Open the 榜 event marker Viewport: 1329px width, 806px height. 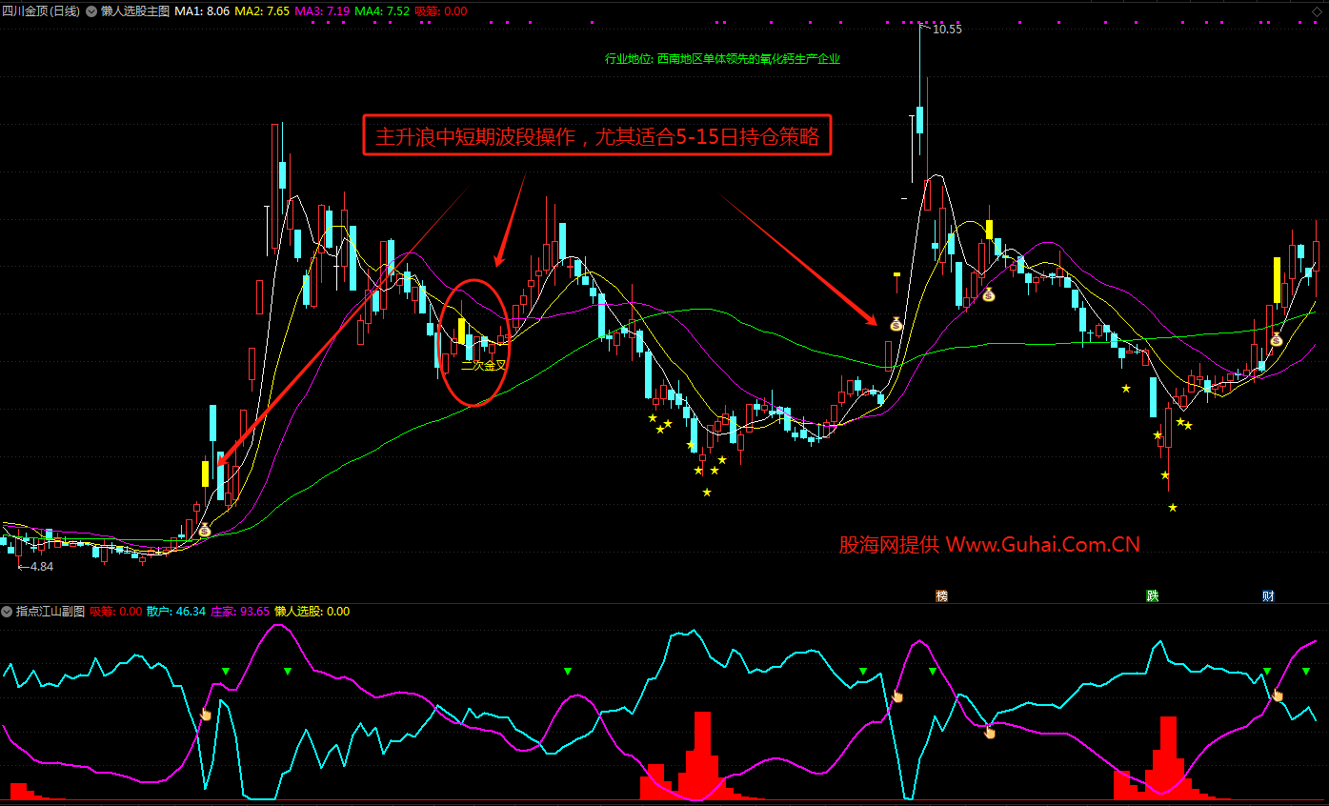pos(942,596)
